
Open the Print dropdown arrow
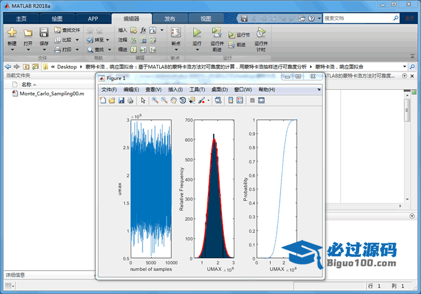77,49
